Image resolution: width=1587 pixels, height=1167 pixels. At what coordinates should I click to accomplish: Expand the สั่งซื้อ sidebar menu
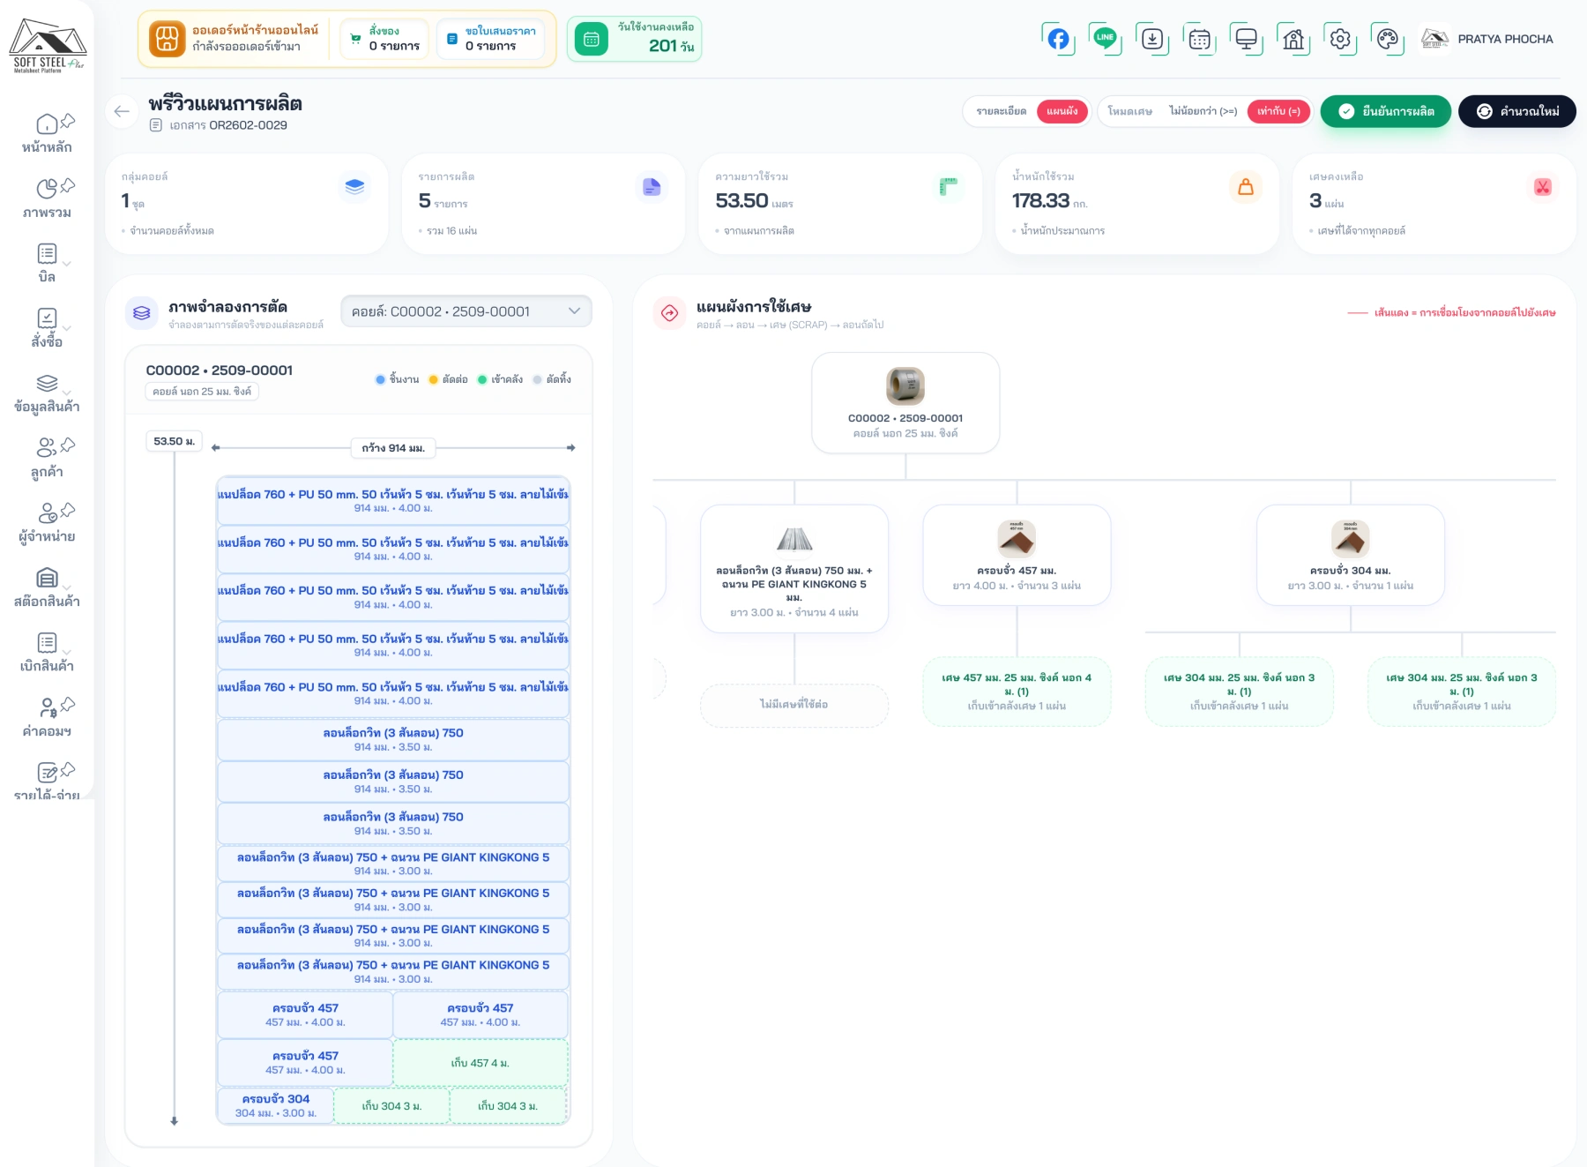68,328
